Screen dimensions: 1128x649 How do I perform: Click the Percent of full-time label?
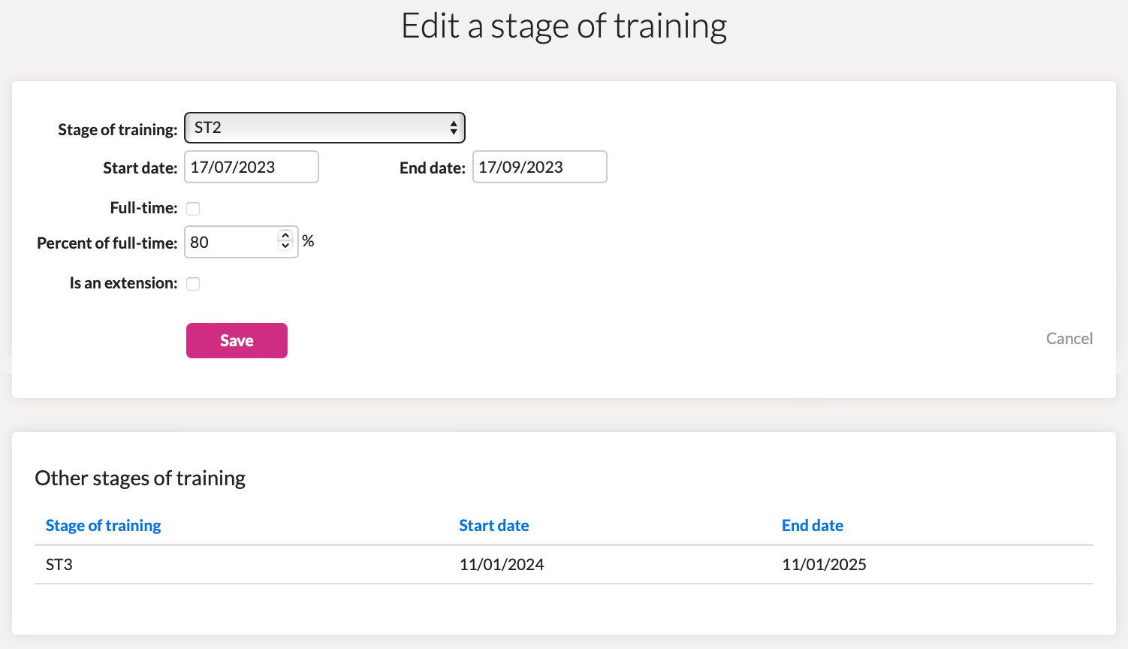(107, 243)
